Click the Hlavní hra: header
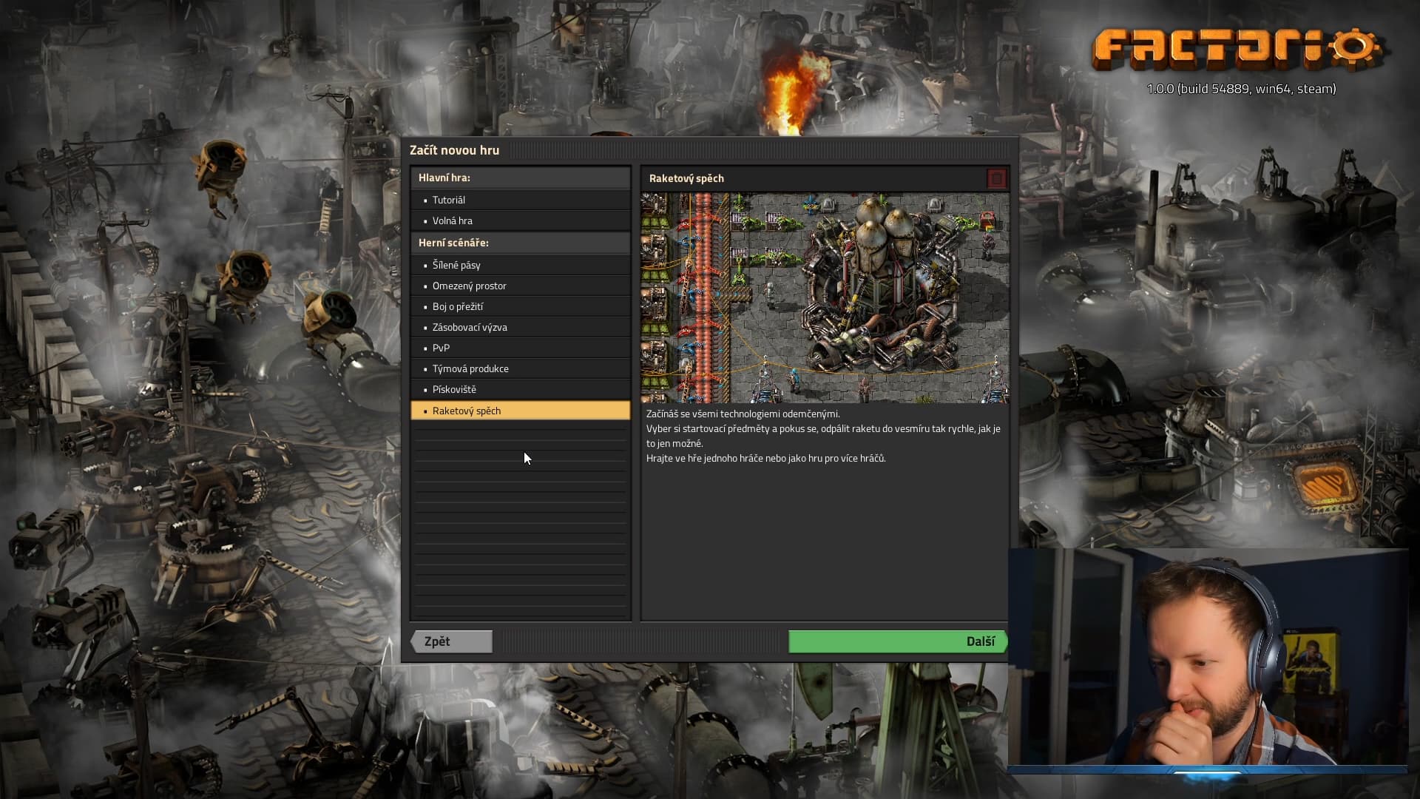This screenshot has width=1420, height=799. [520, 178]
